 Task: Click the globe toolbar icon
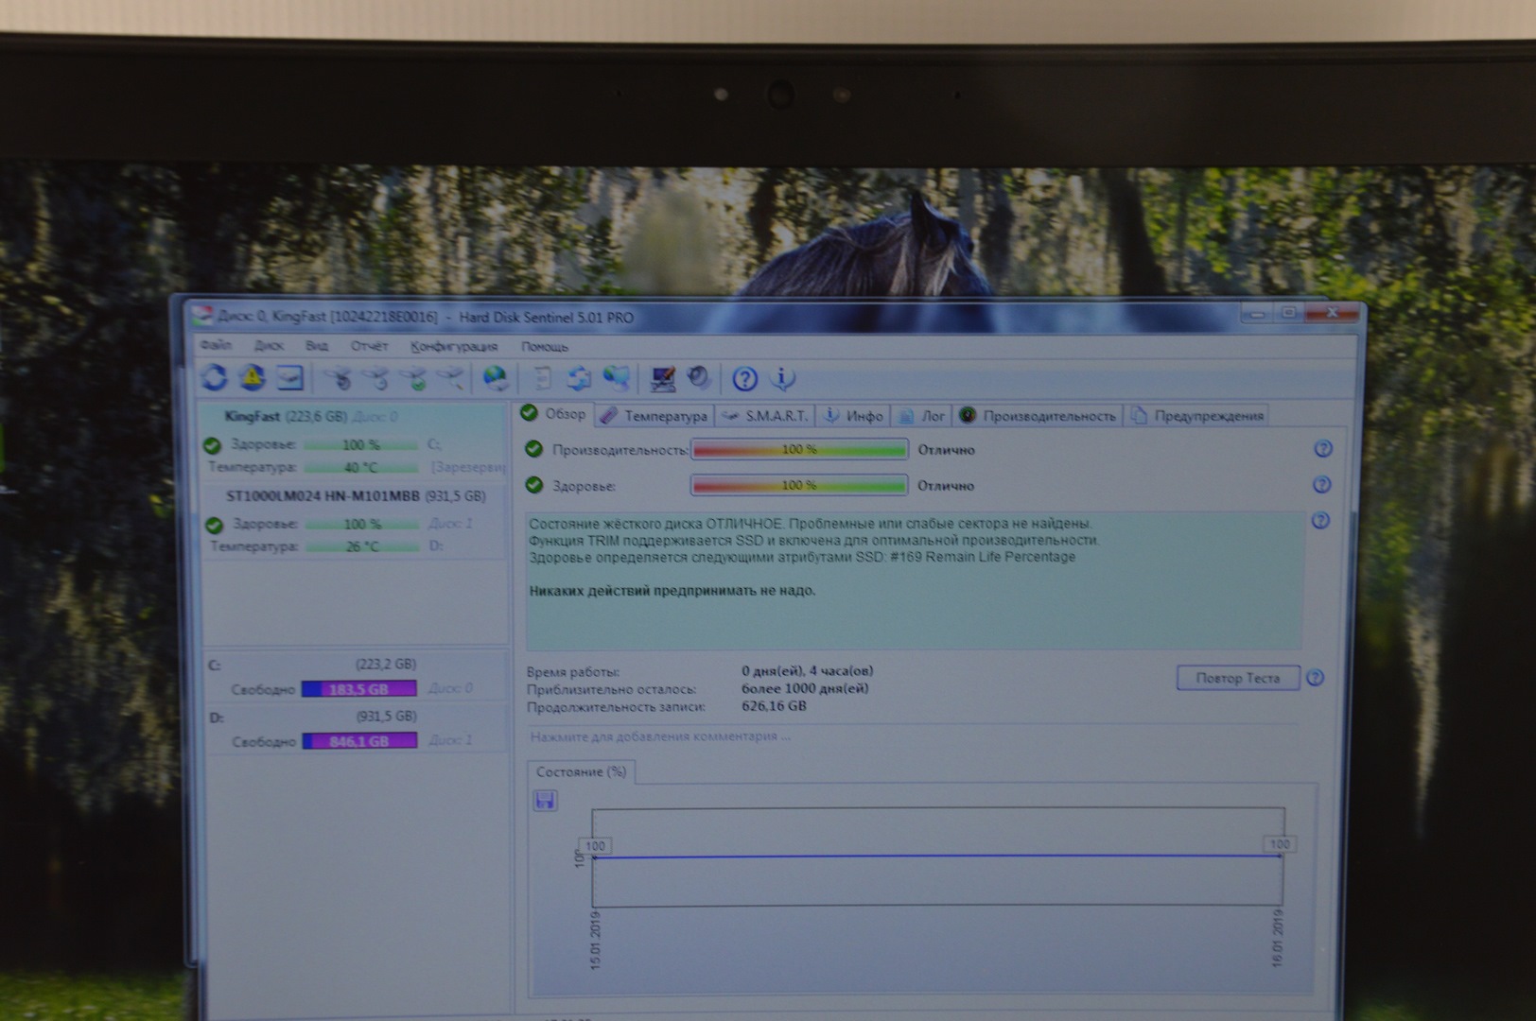pyautogui.click(x=495, y=379)
